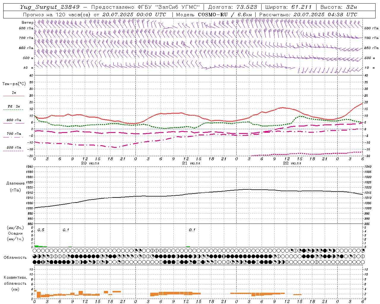Click the (мм/1ч.) precipitation unit label
This screenshot has width=380, height=304.
15,239
